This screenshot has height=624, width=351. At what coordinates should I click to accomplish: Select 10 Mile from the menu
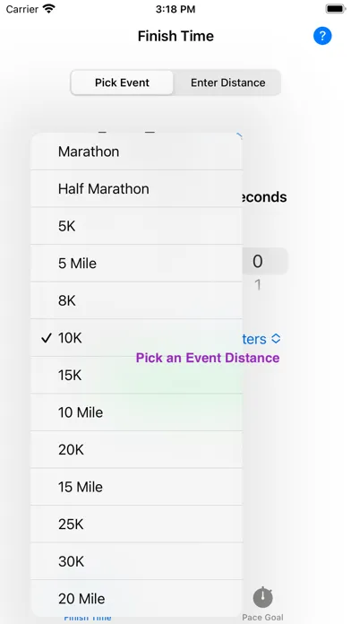[136, 412]
